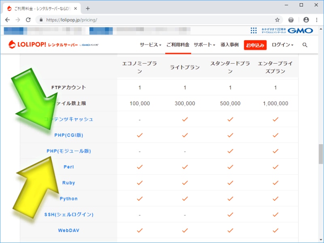Viewport: 324px width, 243px height.
Task: Click the padlock site info icon
Action: click(41, 20)
